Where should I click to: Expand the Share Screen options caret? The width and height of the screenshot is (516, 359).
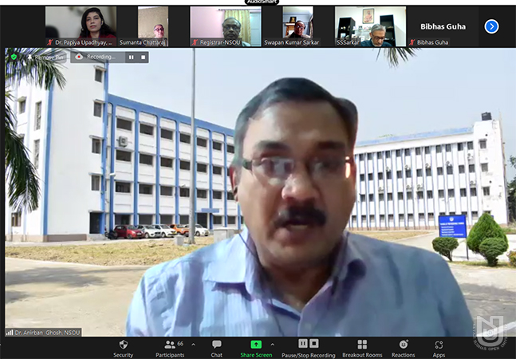[273, 345]
